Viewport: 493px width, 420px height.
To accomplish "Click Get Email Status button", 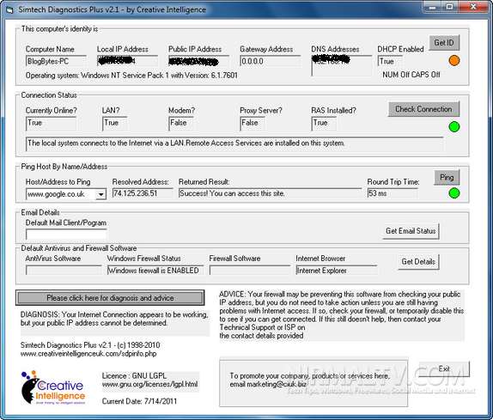I will coord(411,231).
